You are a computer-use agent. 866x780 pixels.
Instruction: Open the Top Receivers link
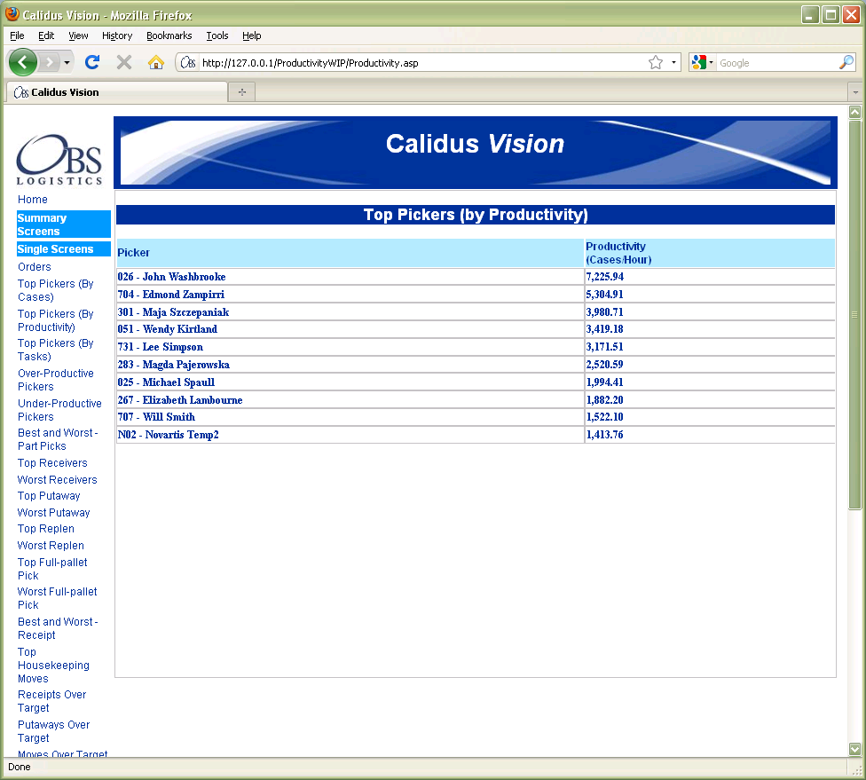click(52, 463)
